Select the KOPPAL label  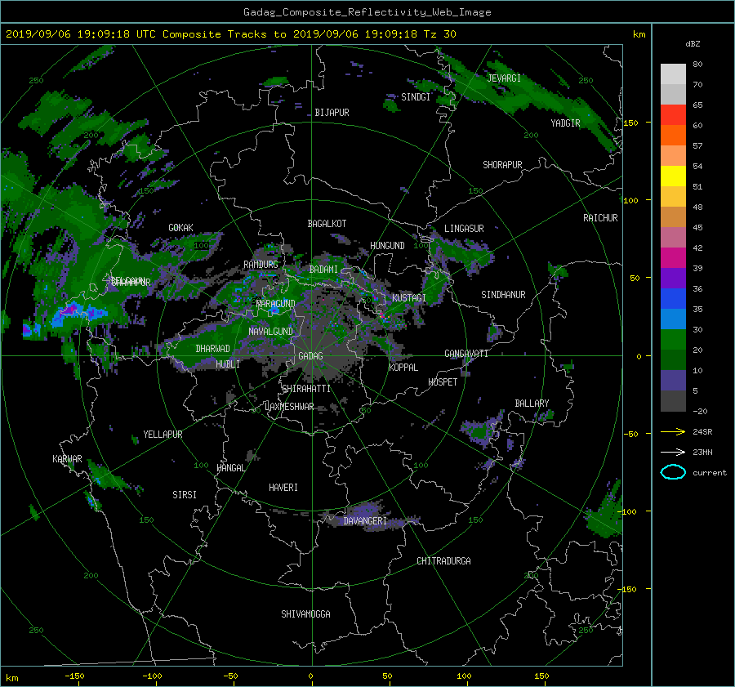click(403, 367)
